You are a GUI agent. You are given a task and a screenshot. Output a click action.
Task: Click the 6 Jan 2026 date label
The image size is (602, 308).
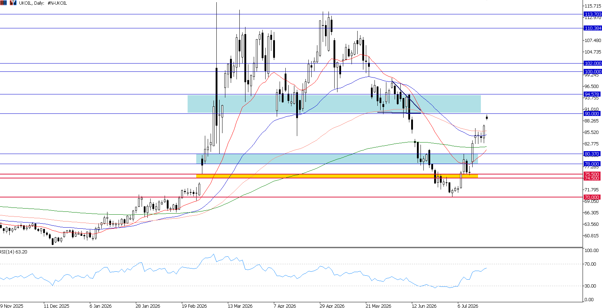coord(101,306)
